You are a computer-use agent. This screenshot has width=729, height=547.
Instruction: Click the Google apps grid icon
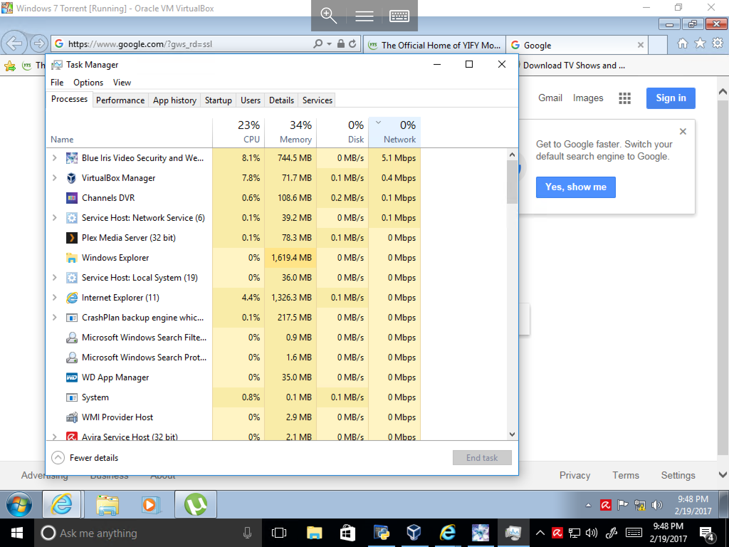coord(624,98)
